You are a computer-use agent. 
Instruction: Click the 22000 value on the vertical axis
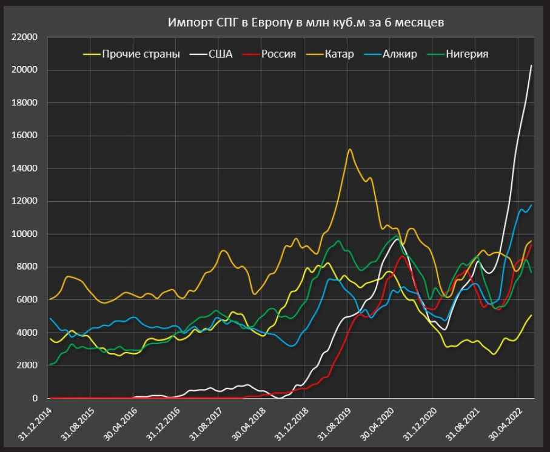coord(25,38)
